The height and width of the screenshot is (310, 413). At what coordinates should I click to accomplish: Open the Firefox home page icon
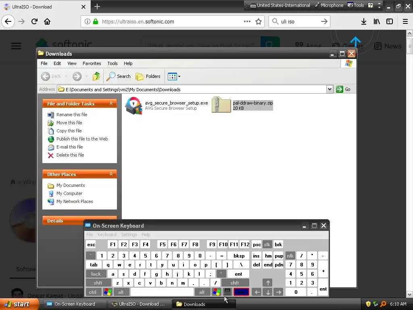click(x=47, y=21)
